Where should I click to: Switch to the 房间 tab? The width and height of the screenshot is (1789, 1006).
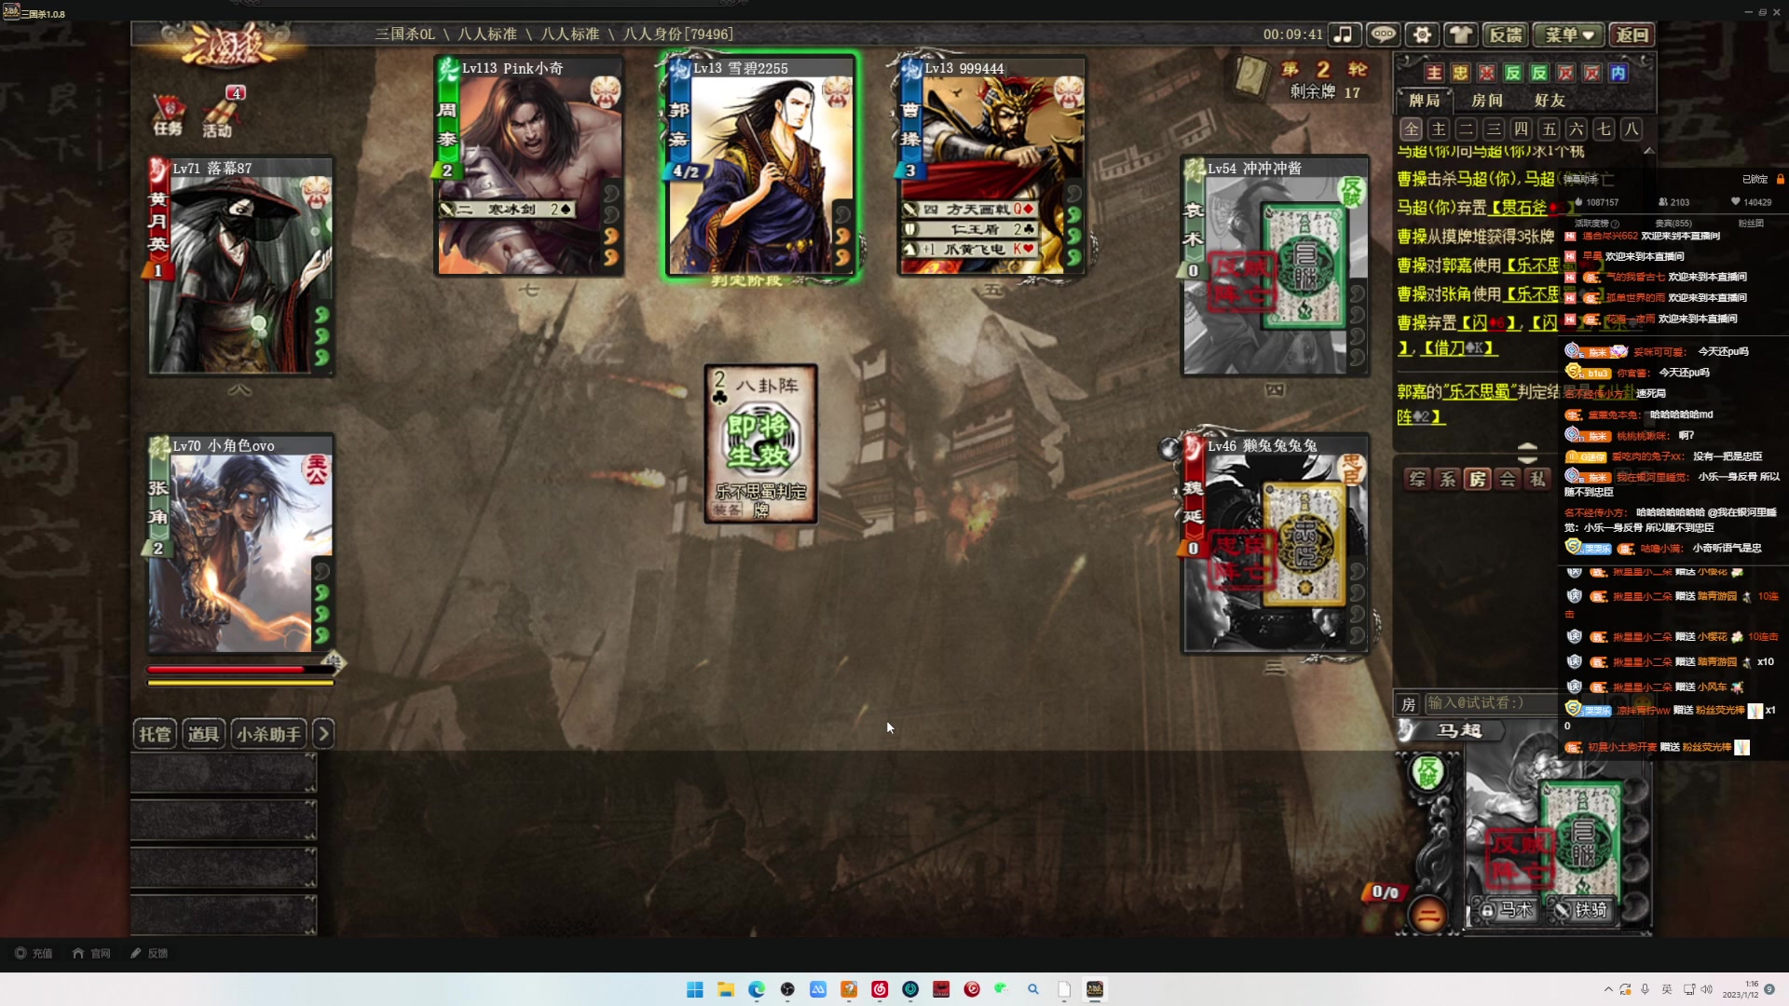(1487, 100)
